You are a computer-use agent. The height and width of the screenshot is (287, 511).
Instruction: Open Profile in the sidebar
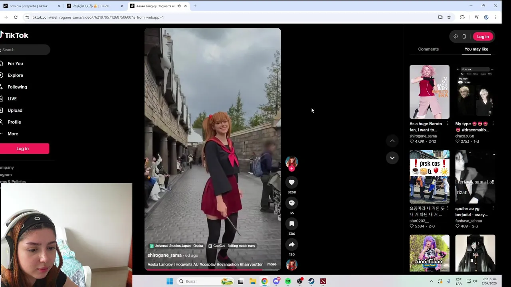coord(14,122)
